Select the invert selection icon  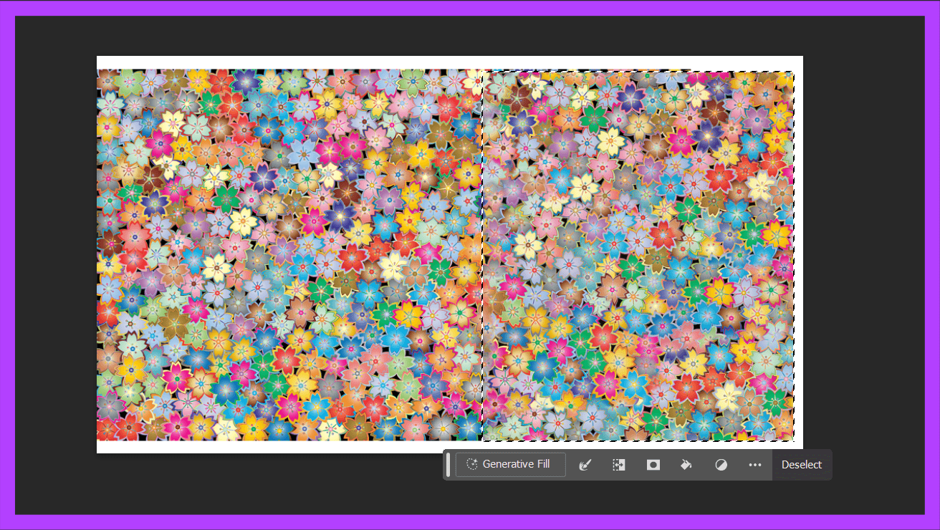[619, 465]
